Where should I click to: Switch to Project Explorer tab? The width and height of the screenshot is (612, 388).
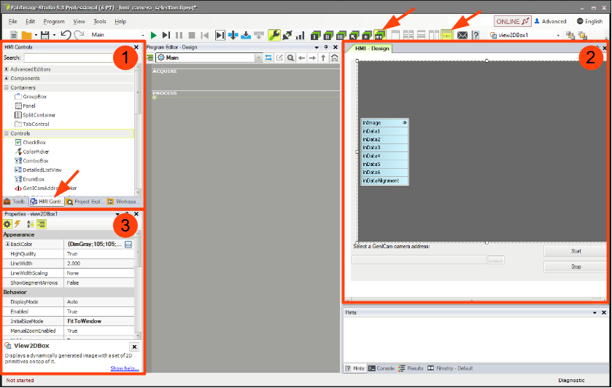click(x=85, y=202)
